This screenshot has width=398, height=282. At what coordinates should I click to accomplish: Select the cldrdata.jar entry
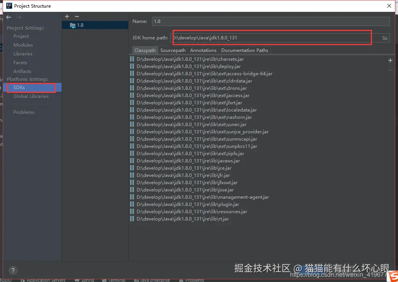coord(194,81)
